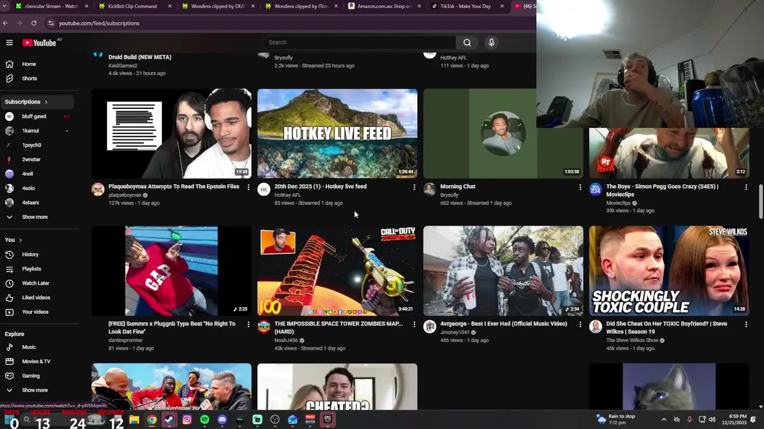The height and width of the screenshot is (429, 764).
Task: Expand hidden system tray icons chevron
Action: click(x=664, y=419)
